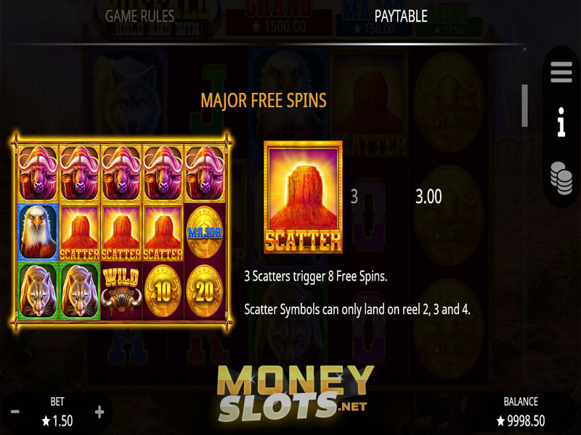
Task: Click the Major gold coin symbol
Action: click(205, 232)
